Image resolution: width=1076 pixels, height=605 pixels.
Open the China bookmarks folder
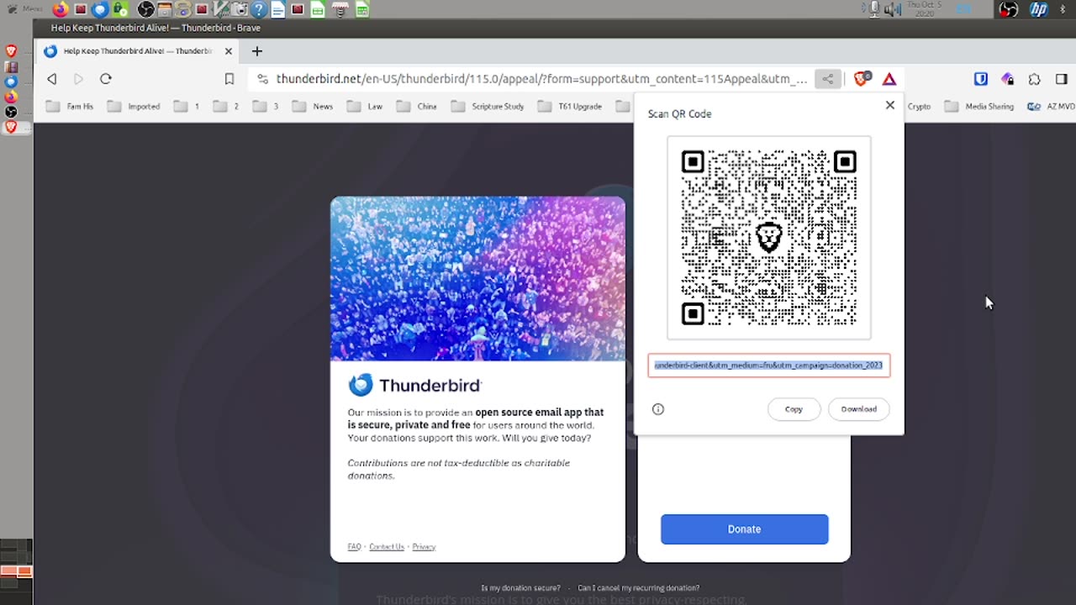[417, 107]
